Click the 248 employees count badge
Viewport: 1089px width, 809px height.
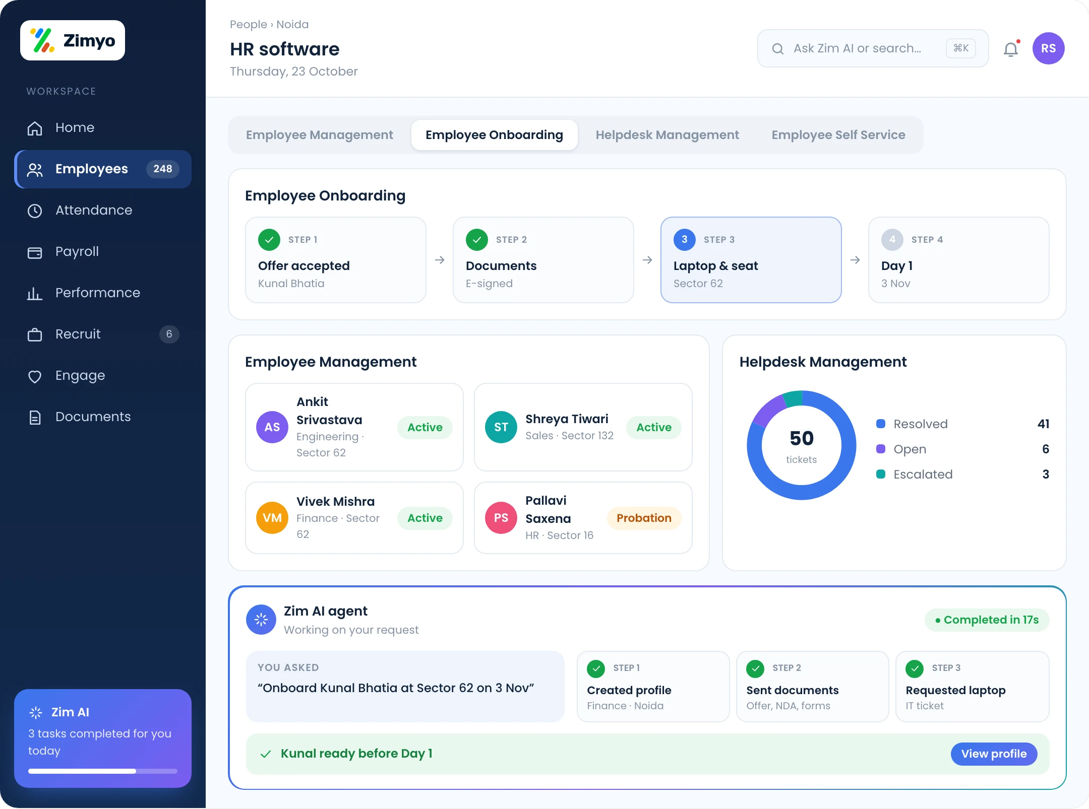162,169
